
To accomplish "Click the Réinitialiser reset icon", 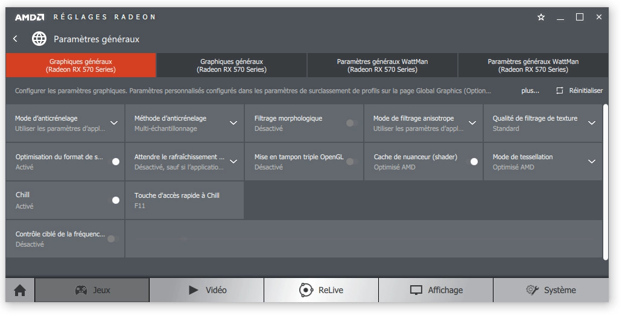I will pos(560,90).
